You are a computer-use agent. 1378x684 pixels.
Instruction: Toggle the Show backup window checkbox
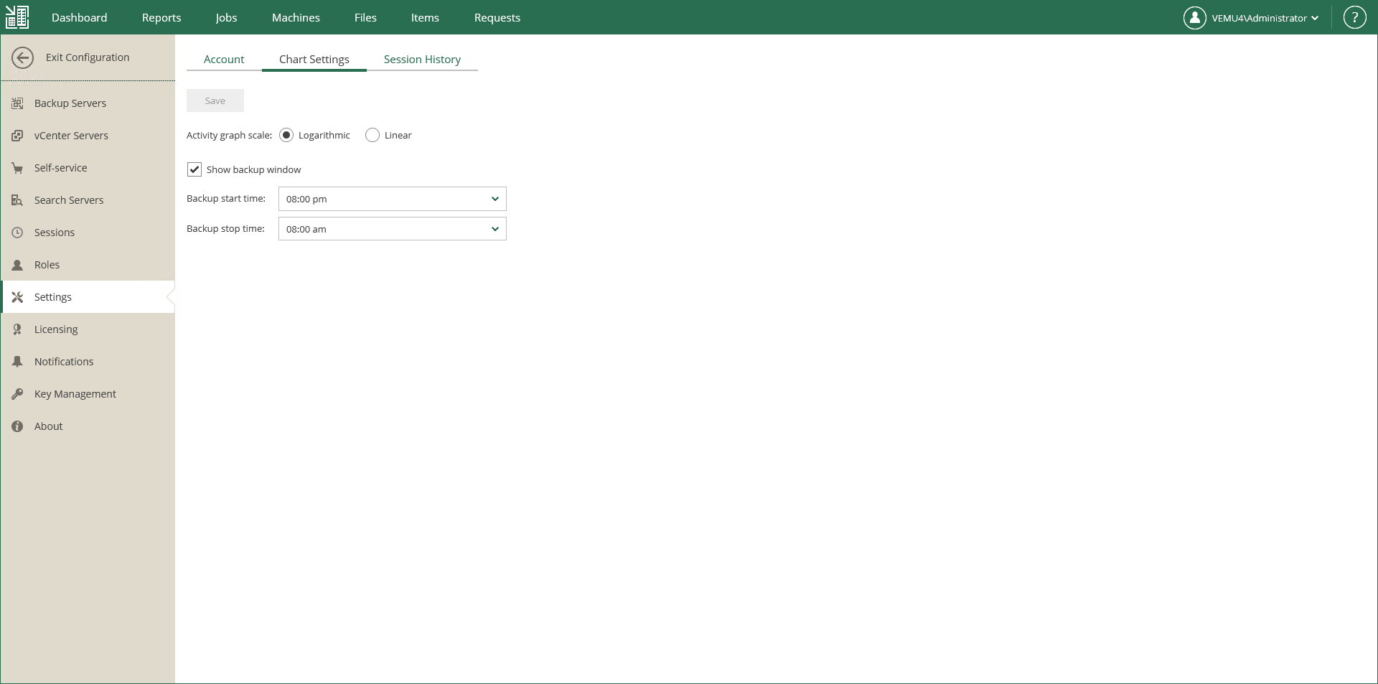tap(194, 169)
